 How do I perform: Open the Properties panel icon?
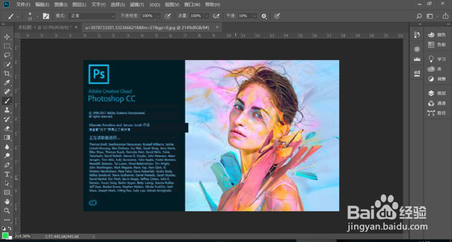point(417,73)
